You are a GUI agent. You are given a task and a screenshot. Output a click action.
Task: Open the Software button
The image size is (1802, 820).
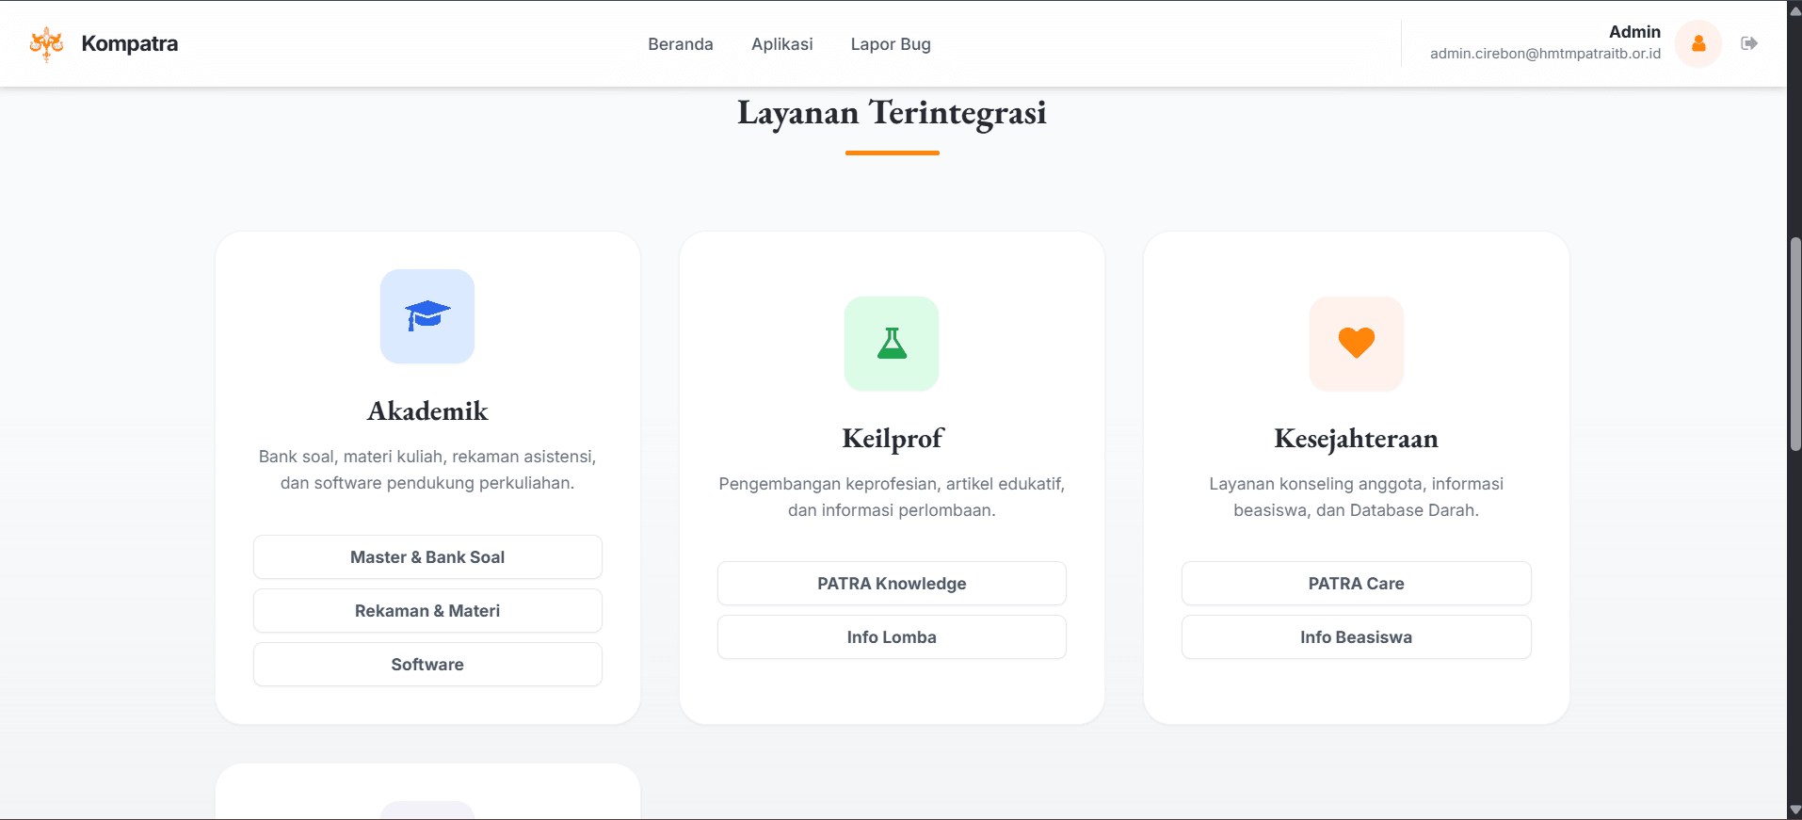427,665
